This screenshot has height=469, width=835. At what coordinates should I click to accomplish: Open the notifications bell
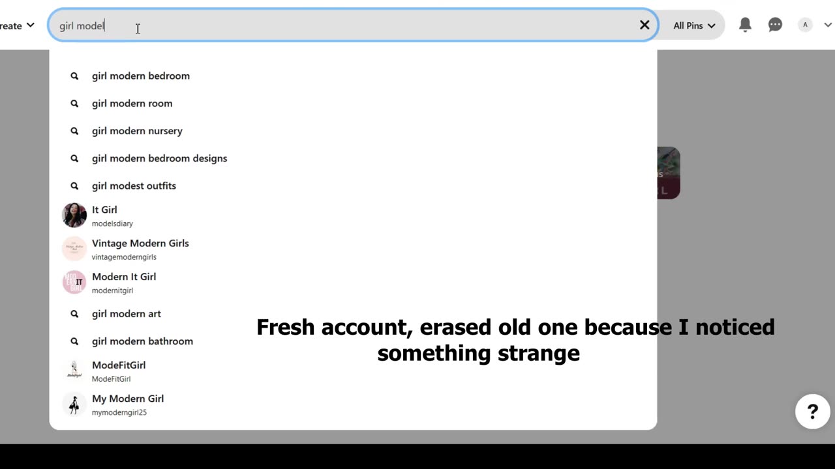click(745, 25)
